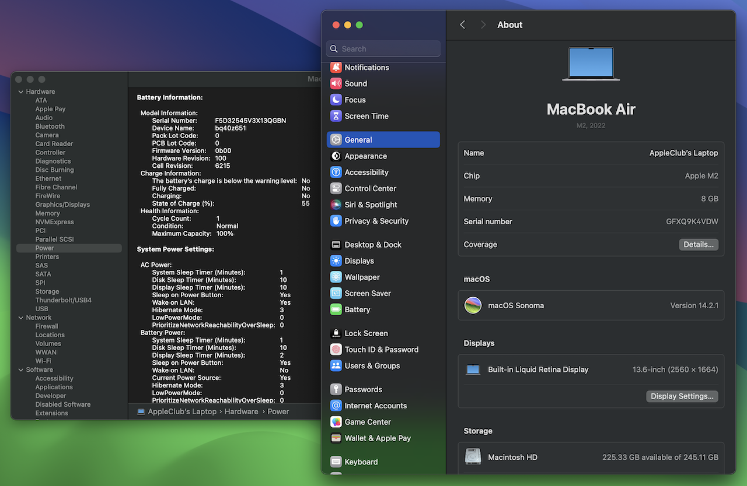Open Users & Groups icon
This screenshot has width=747, height=486.
pos(336,366)
